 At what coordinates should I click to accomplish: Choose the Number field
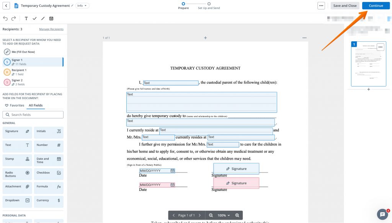49,146
